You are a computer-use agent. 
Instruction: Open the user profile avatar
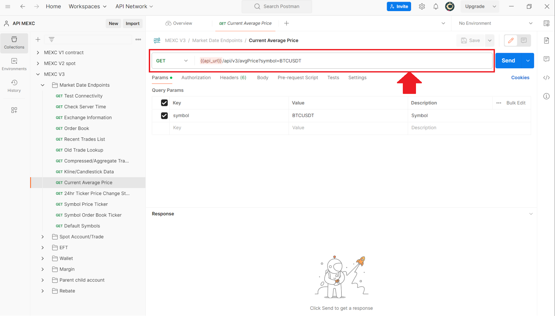pyautogui.click(x=450, y=6)
